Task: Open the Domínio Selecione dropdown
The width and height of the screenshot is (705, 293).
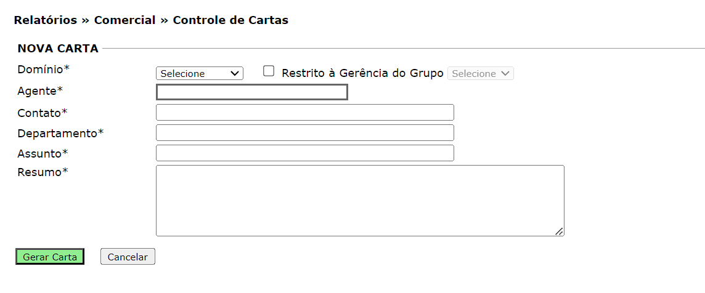Action: pyautogui.click(x=200, y=73)
